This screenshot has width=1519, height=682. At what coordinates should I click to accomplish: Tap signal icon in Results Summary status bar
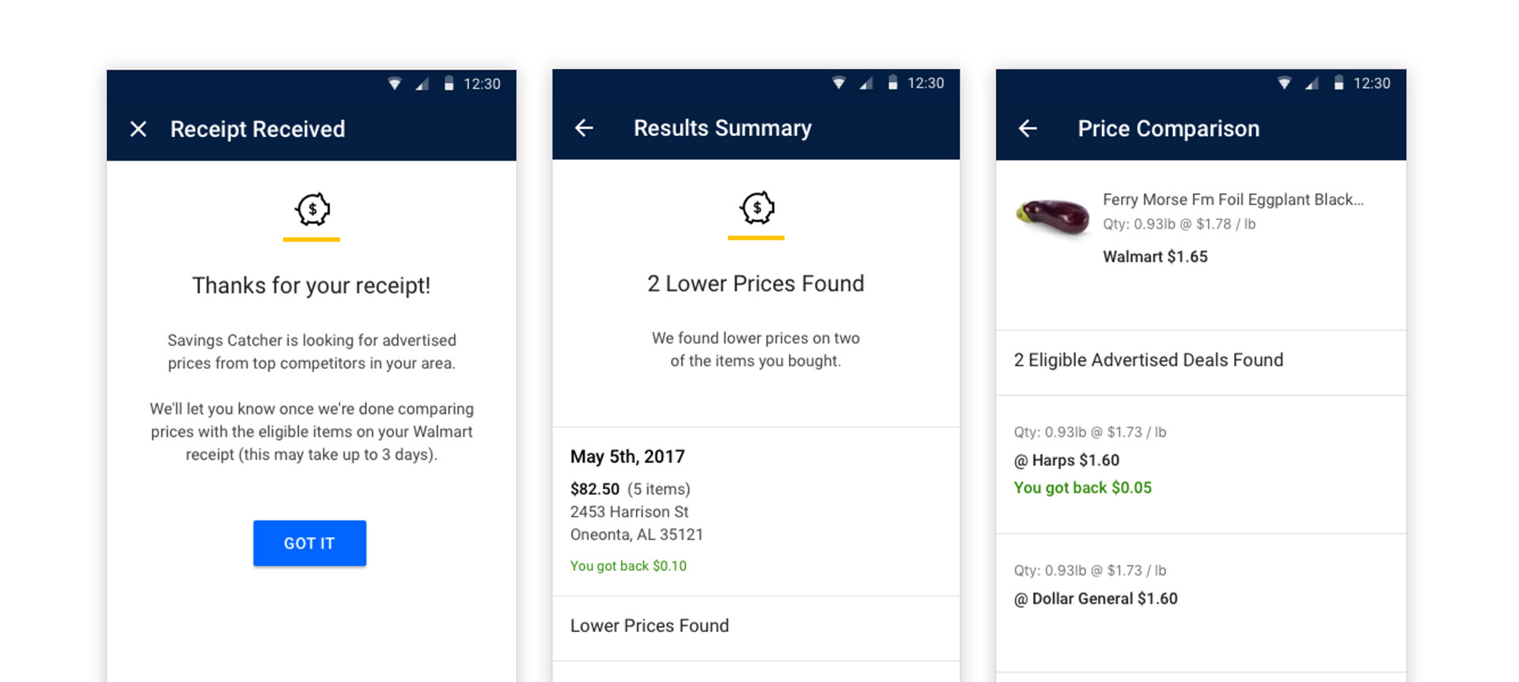click(866, 83)
